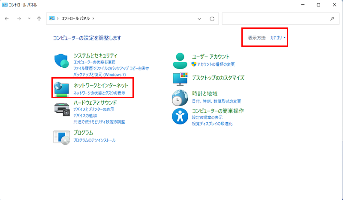The image size is (343, 200).
Task: Click the User Accounts person icon
Action: pos(180,61)
